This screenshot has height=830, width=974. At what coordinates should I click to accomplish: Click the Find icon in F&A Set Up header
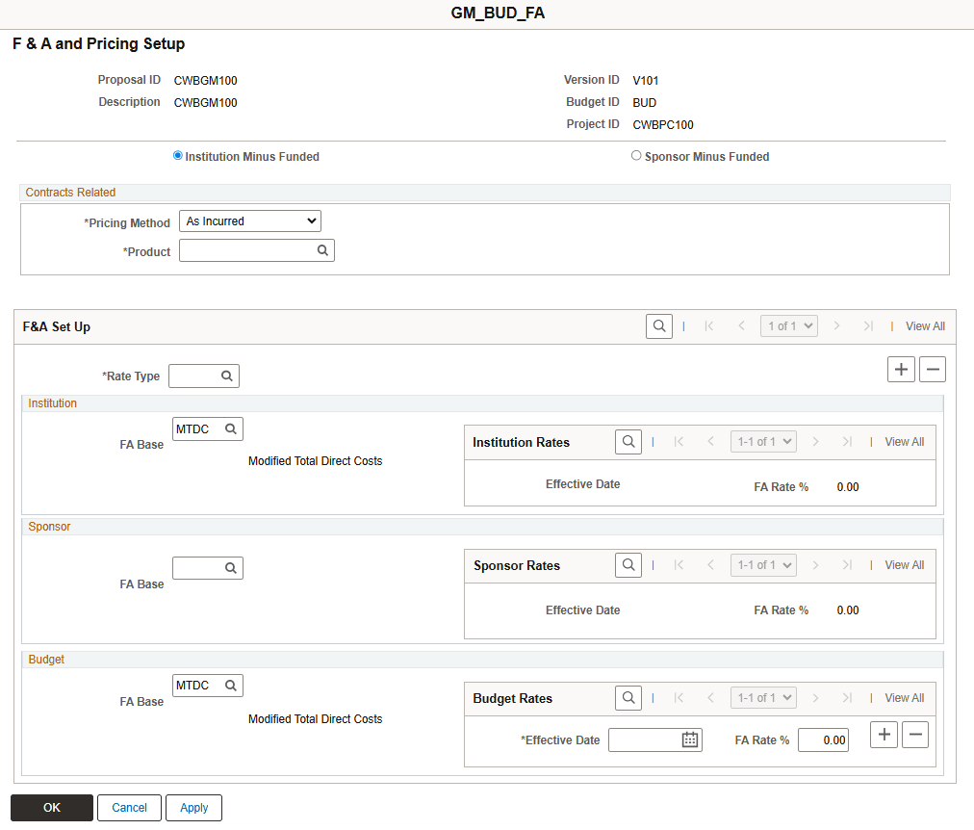[x=658, y=325]
